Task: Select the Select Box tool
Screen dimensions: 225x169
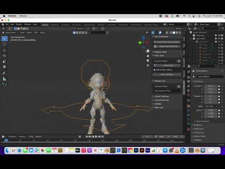Action: coord(4,38)
